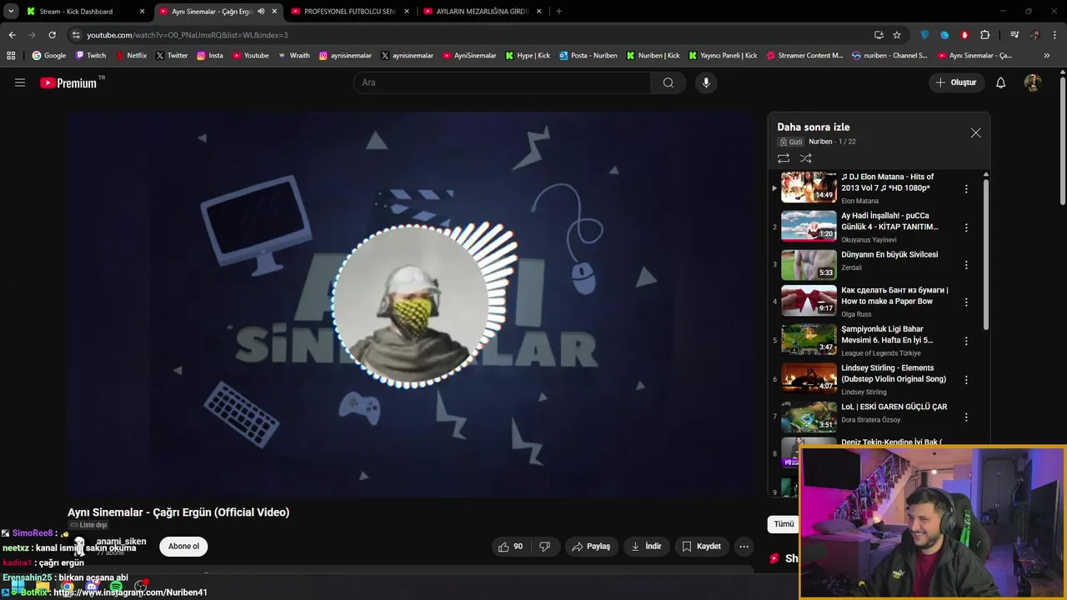Click the youtube.com address bar
Image resolution: width=1067 pixels, height=600 pixels.
467,35
